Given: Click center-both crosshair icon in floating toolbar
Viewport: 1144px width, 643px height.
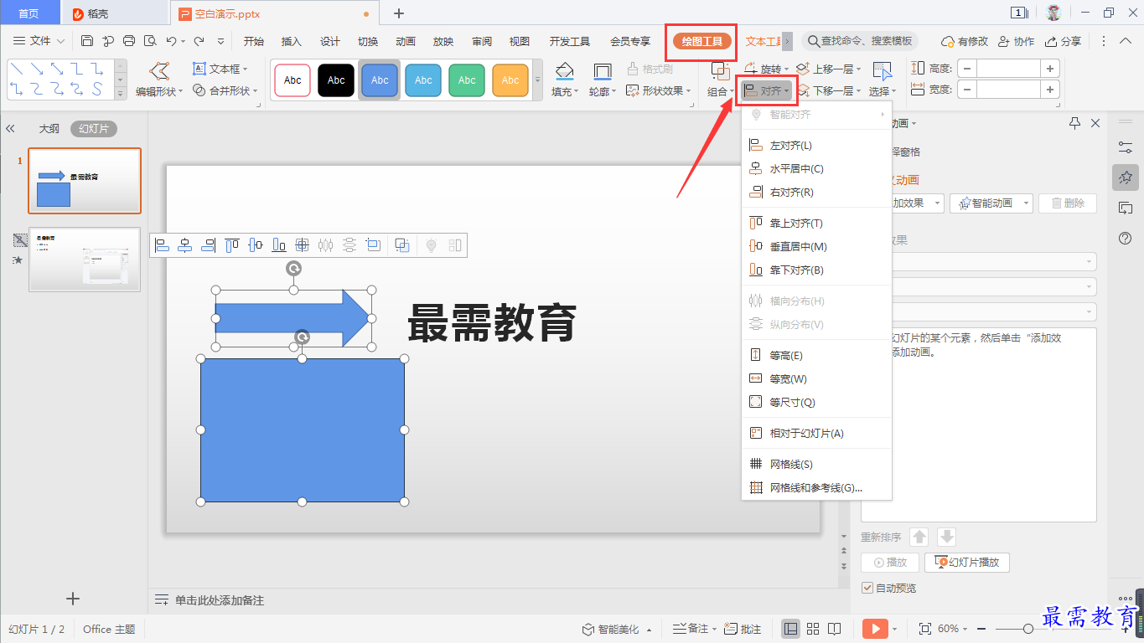Looking at the screenshot, I should tap(303, 245).
